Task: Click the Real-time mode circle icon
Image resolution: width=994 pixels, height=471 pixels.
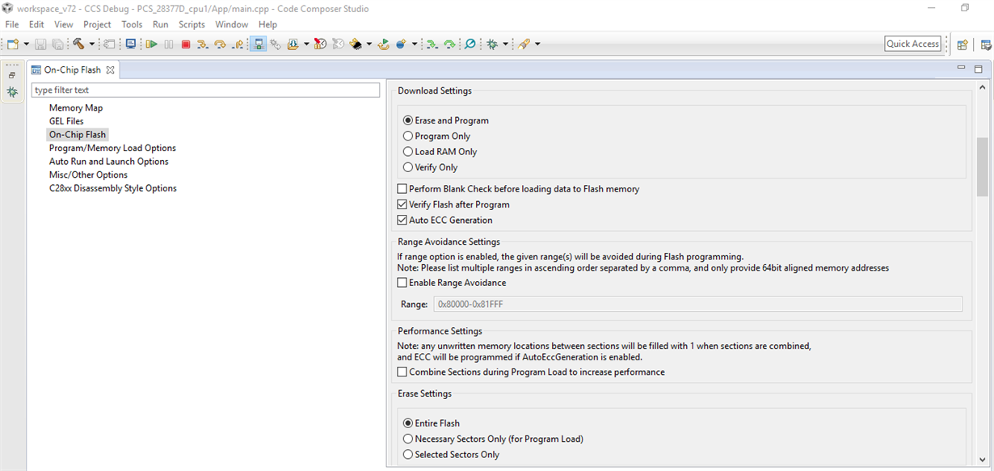Action: click(x=470, y=44)
